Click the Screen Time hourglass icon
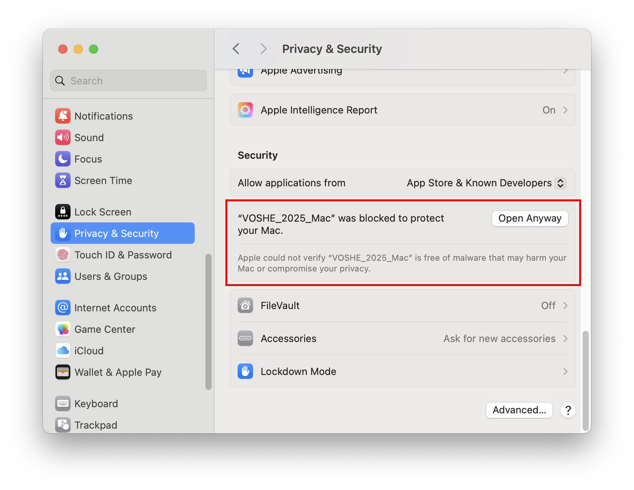 (x=63, y=180)
